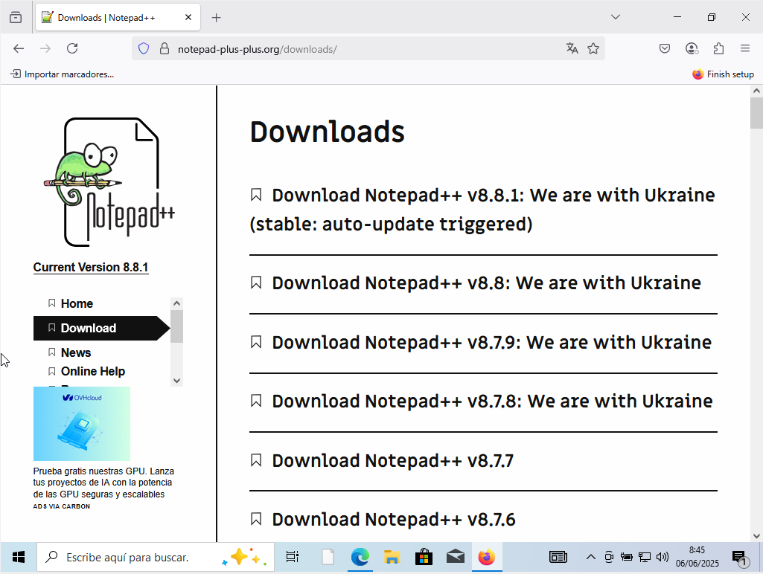763x574 pixels.
Task: Expand the list all tabs dropdown
Action: [x=616, y=18]
